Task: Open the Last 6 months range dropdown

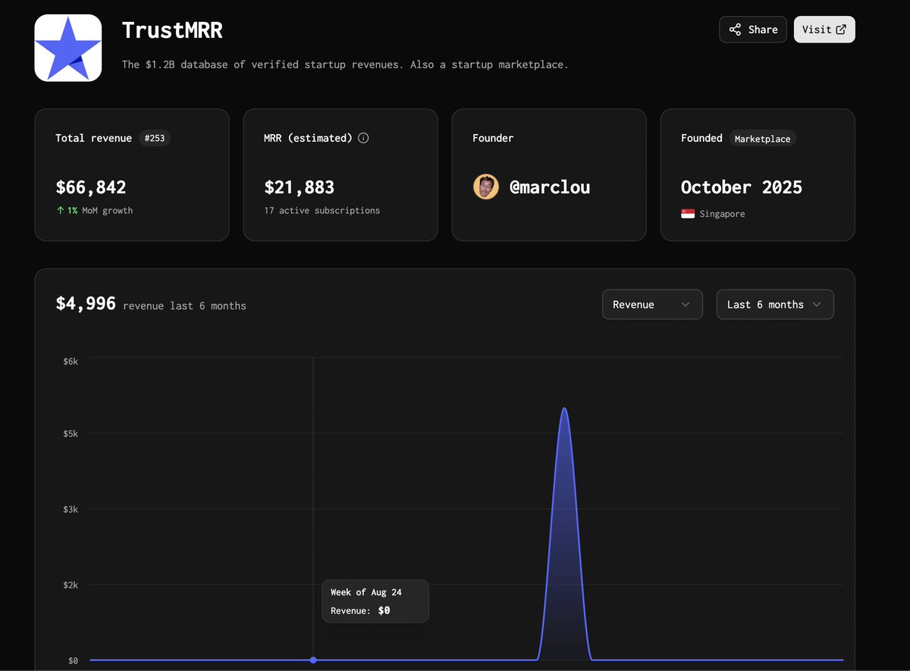Action: point(775,304)
